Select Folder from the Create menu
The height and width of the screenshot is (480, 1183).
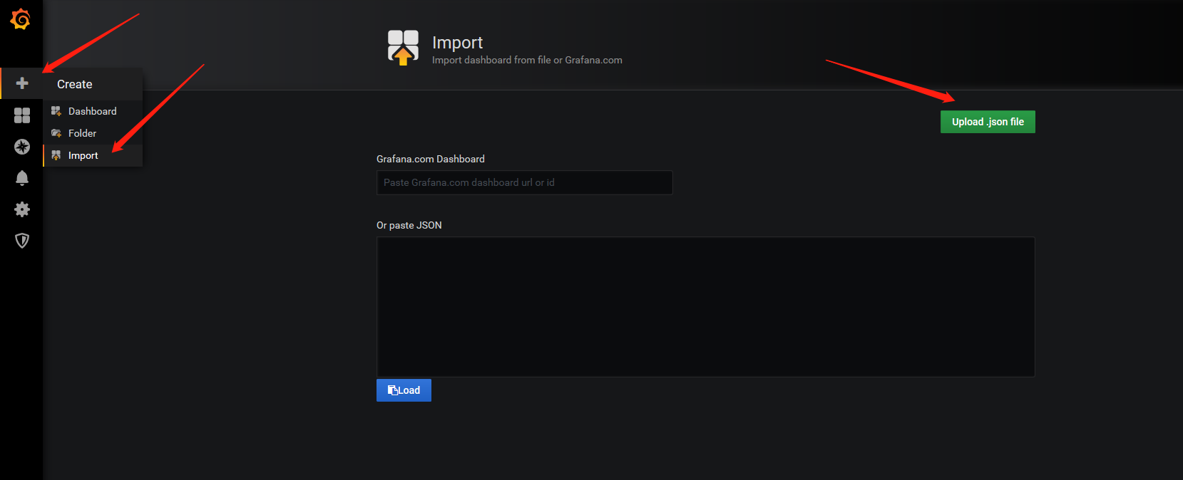click(x=93, y=133)
